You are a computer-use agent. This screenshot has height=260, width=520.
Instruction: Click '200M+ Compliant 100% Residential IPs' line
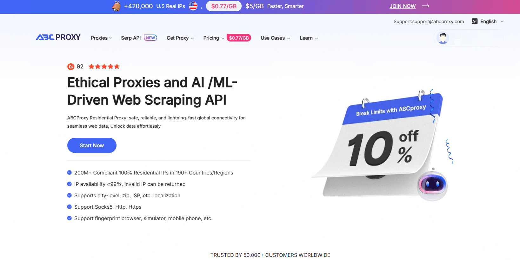154,173
